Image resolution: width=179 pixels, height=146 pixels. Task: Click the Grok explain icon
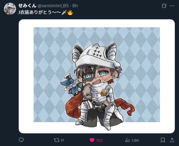click(x=164, y=6)
